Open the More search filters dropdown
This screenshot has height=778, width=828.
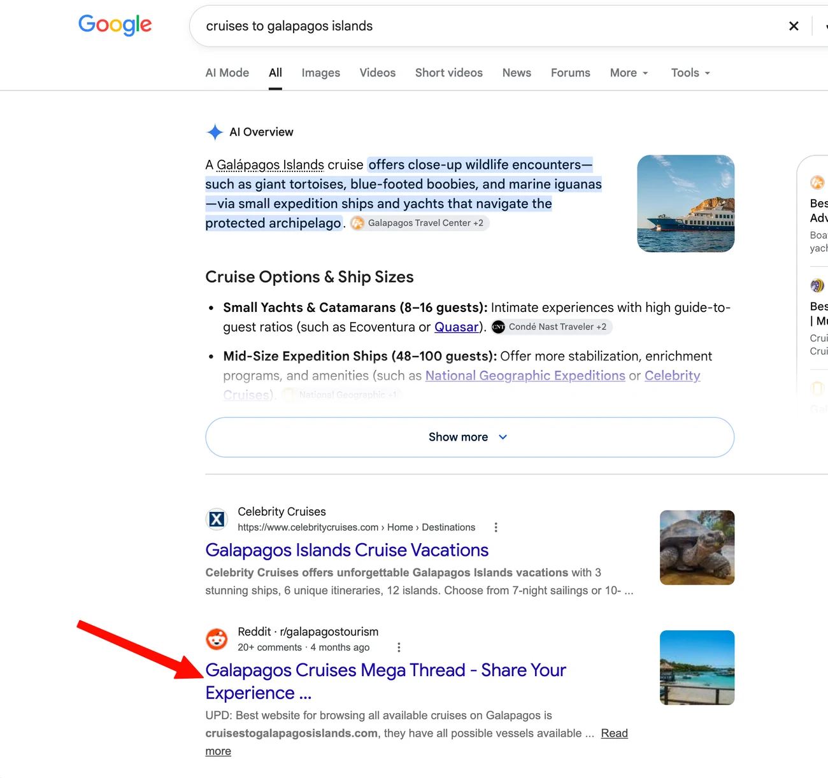coord(629,73)
